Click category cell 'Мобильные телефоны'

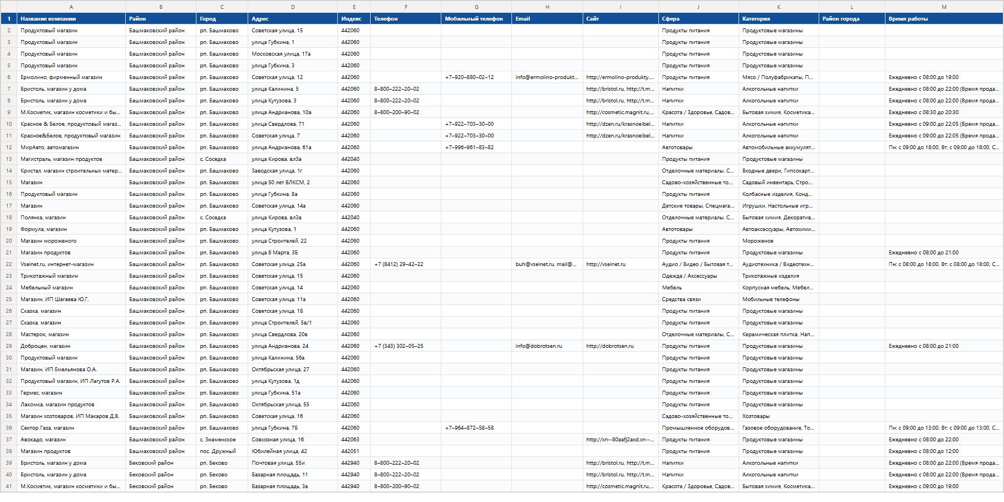pos(779,299)
